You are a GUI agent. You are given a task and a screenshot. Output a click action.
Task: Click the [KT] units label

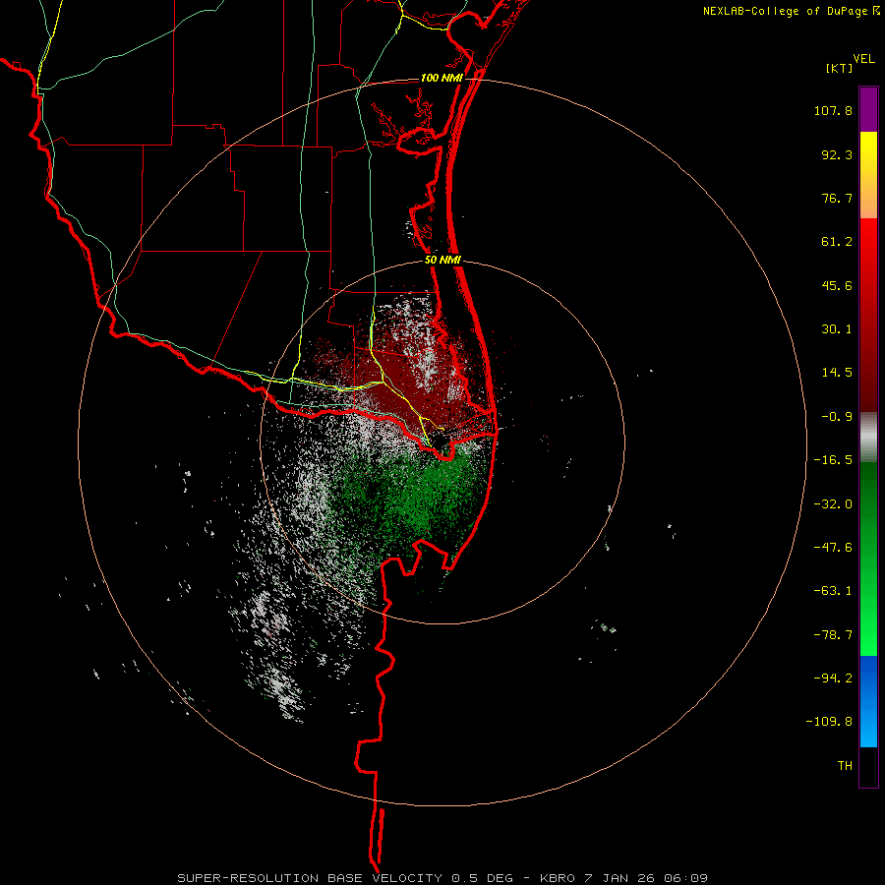pos(840,68)
